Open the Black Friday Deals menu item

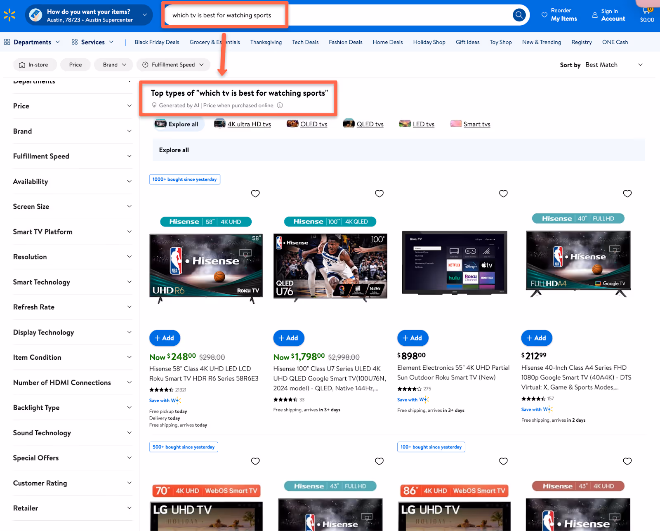coord(157,42)
